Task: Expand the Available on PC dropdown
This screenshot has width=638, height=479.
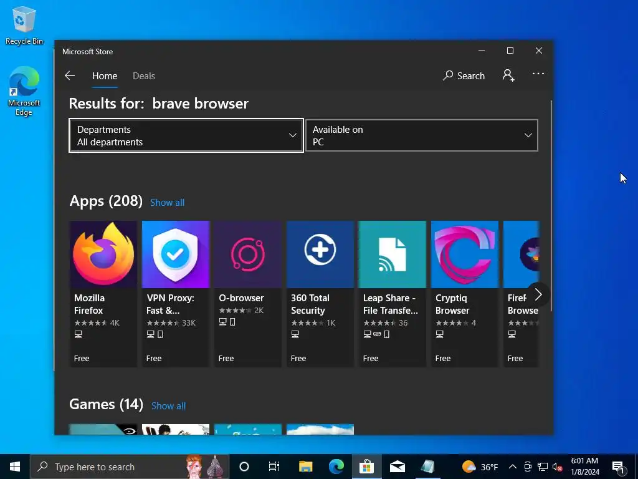Action: pos(422,135)
